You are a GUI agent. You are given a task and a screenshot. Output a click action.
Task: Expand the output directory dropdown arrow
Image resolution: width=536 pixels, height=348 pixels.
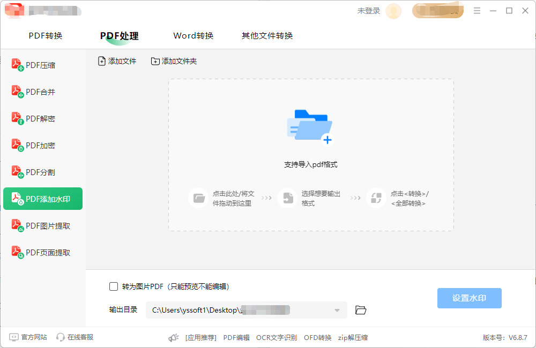[337, 311]
